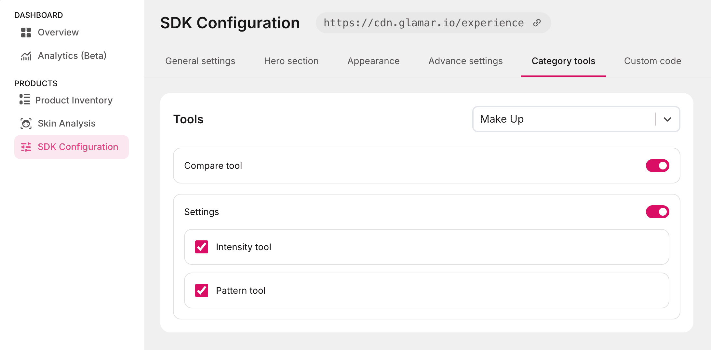Image resolution: width=711 pixels, height=350 pixels.
Task: Click the Skin Analysis face-scan icon
Action: pos(26,124)
